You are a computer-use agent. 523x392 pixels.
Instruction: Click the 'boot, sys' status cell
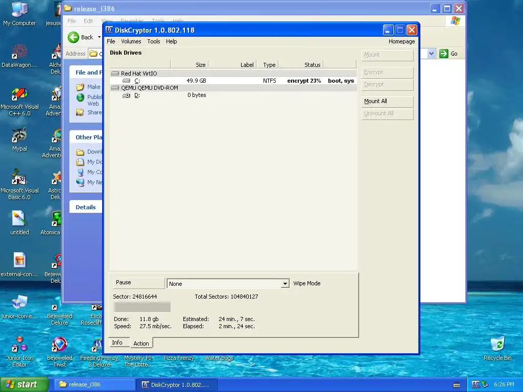coord(341,81)
